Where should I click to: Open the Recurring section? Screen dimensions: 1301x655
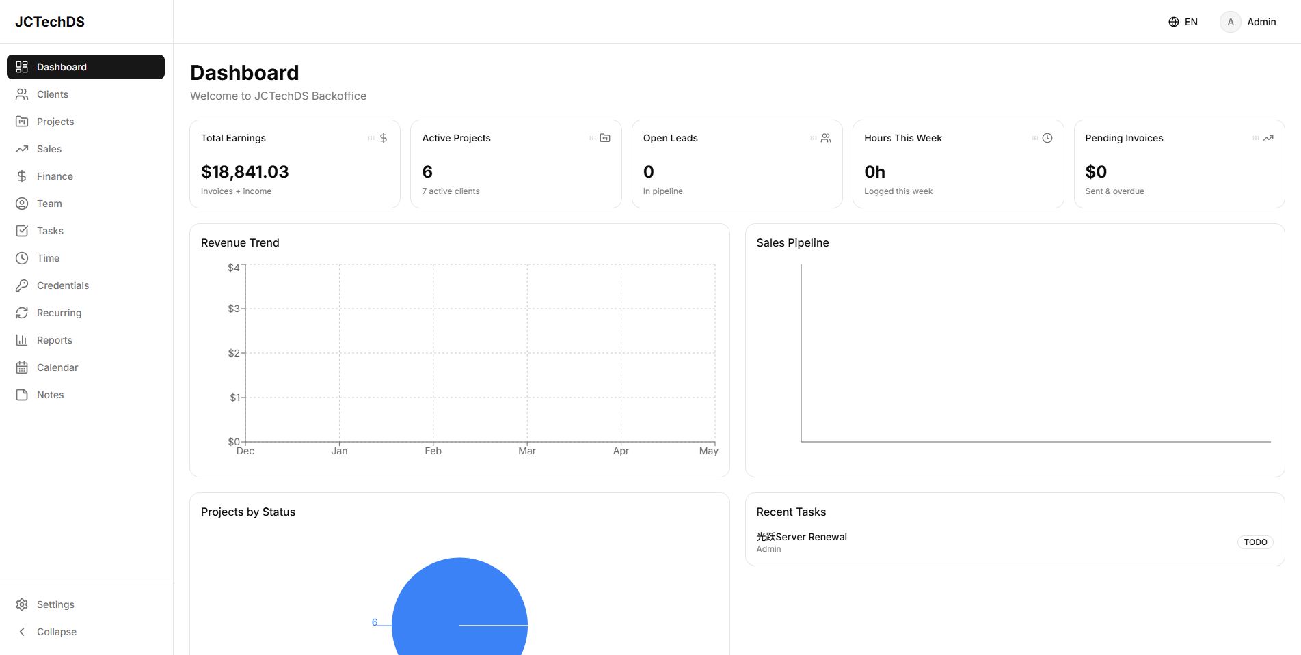(x=85, y=313)
